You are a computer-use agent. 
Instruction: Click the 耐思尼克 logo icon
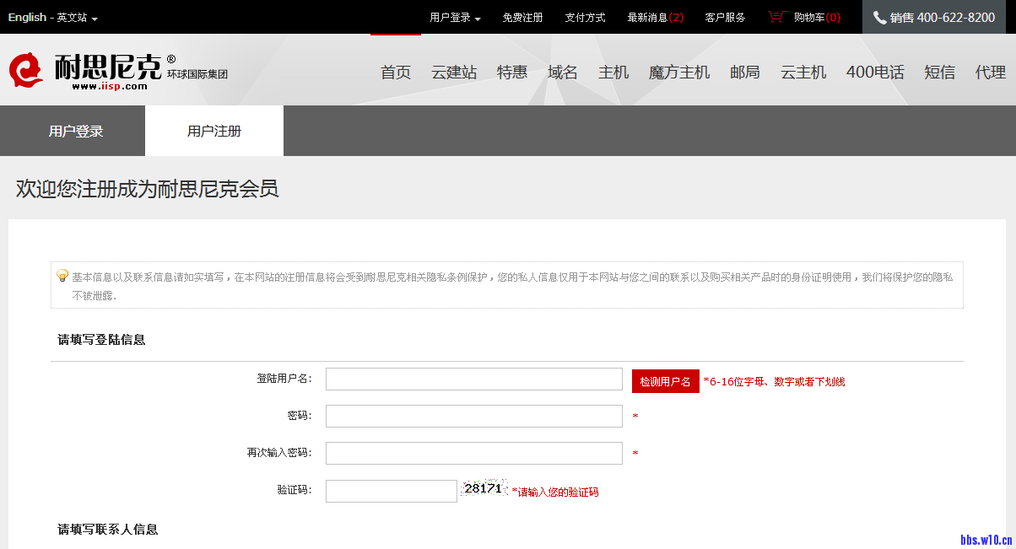click(x=26, y=71)
